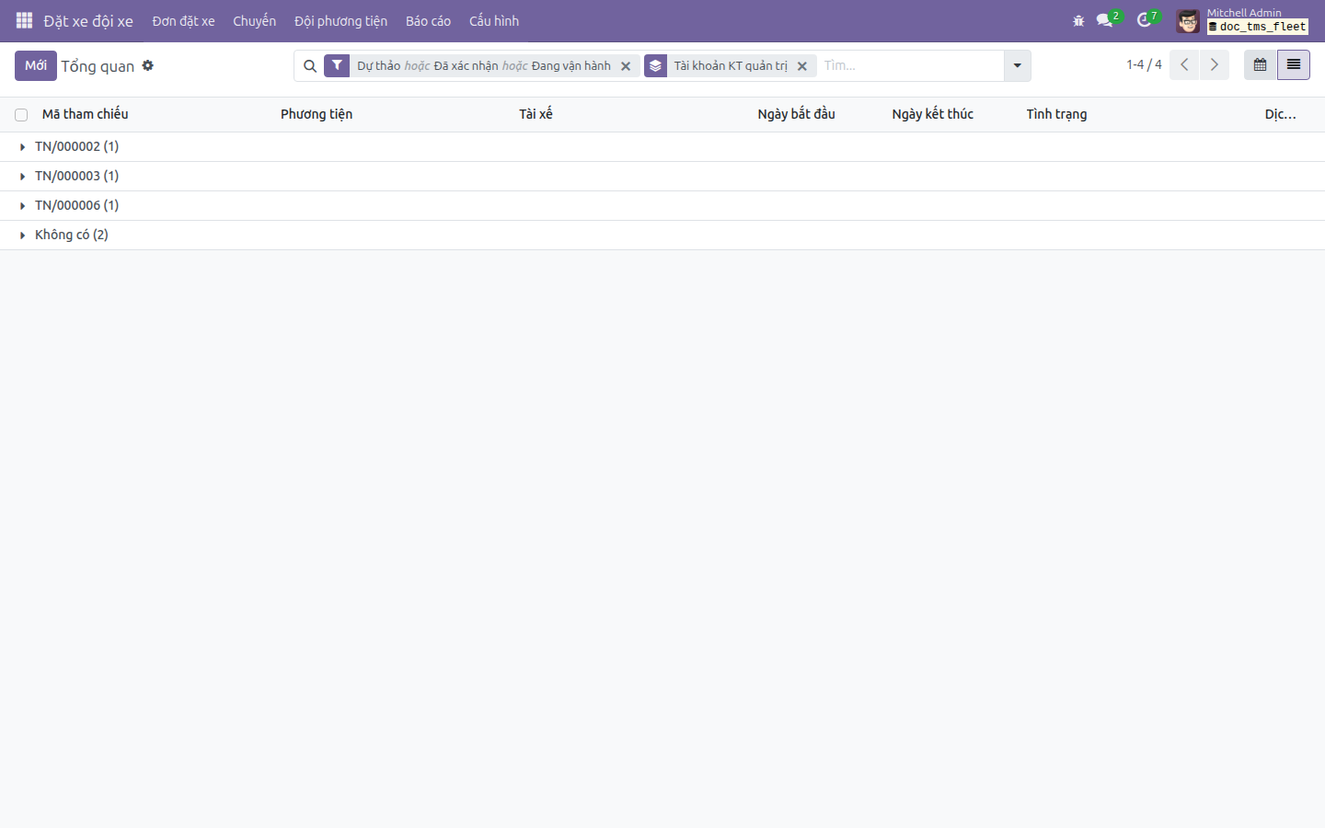Screen dimensions: 1325x828
Task: Expand the TN/000006 group
Action: pos(662,205)
